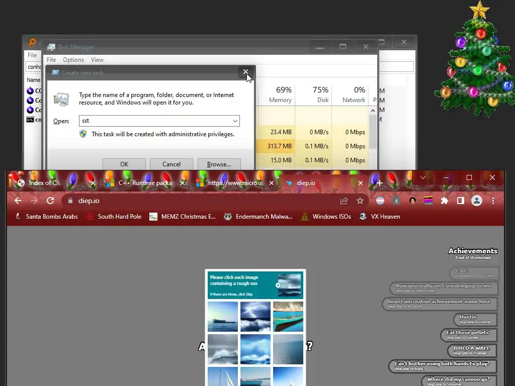Open the 'Endermanch Malwa...' bookmark
This screenshot has height=386, width=515.
258,217
